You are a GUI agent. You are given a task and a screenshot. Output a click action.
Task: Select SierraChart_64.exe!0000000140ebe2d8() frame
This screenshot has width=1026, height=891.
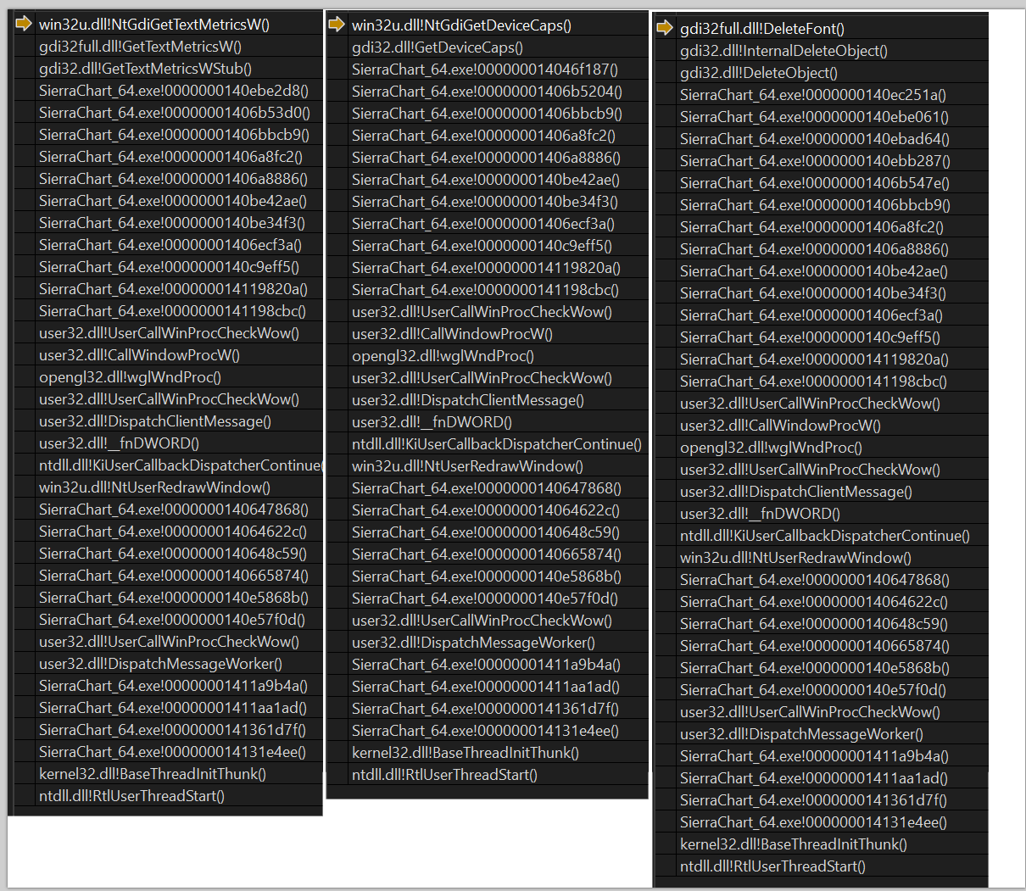click(x=174, y=91)
